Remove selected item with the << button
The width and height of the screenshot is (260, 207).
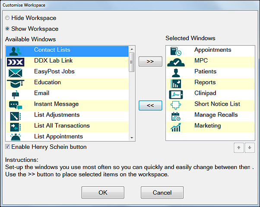point(150,105)
